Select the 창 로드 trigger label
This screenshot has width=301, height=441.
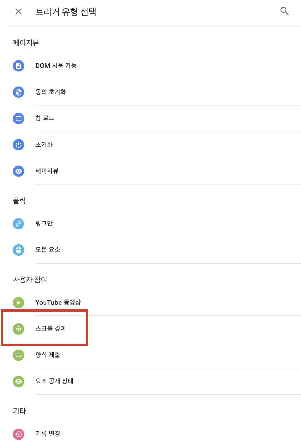[x=45, y=118]
